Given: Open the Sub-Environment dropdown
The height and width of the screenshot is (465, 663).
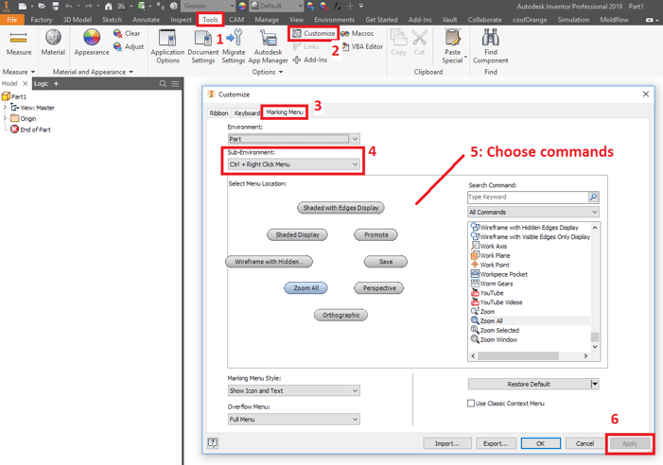Looking at the screenshot, I should [x=293, y=164].
